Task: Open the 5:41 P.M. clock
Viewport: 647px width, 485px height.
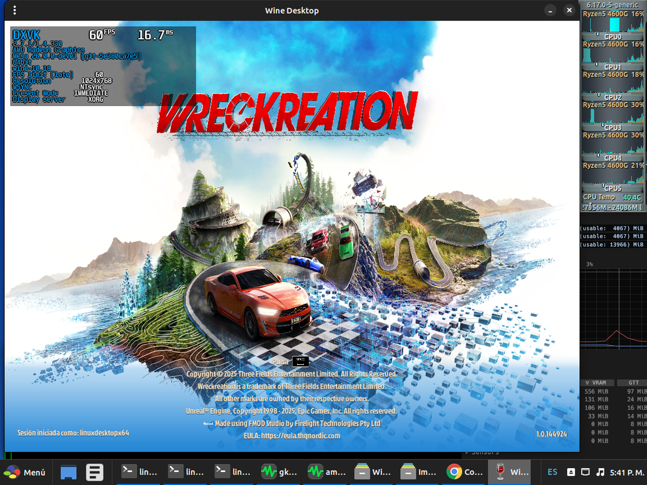Action: pos(628,472)
